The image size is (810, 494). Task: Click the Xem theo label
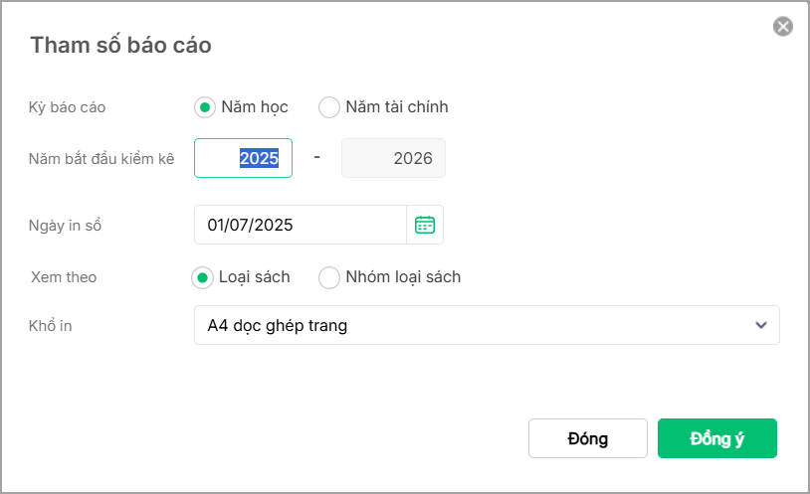click(65, 277)
